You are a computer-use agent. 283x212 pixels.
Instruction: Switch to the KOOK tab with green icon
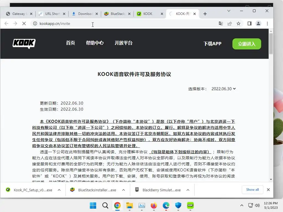pos(148,14)
